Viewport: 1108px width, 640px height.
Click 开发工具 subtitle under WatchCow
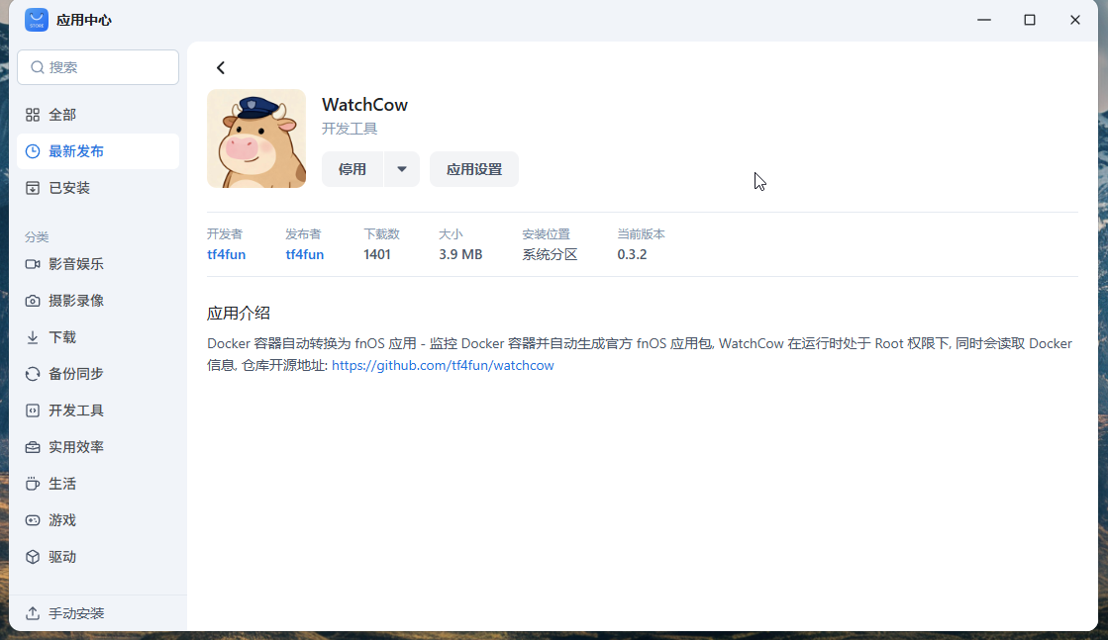click(x=350, y=129)
